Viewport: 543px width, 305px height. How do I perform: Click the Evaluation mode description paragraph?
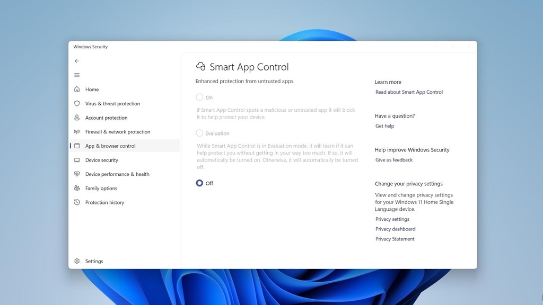[277, 156]
